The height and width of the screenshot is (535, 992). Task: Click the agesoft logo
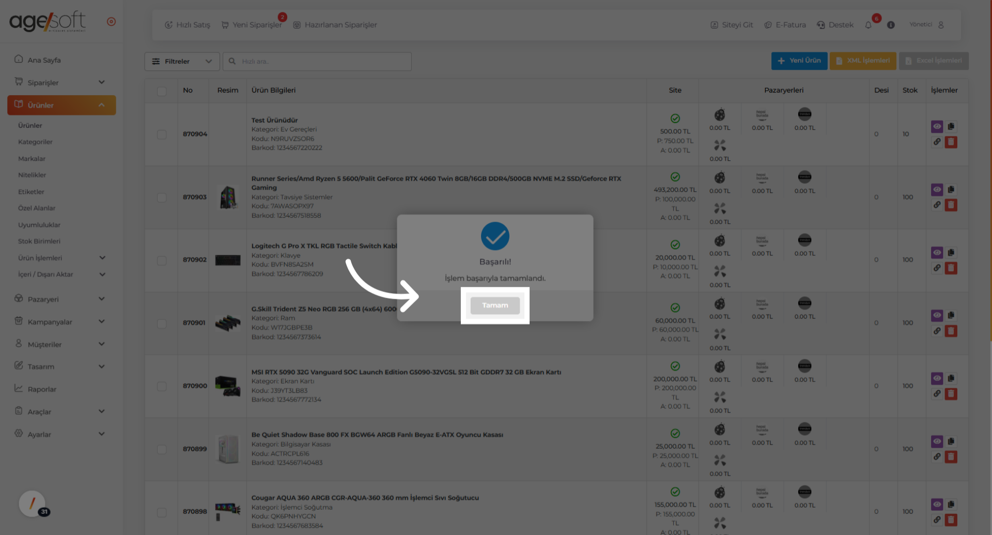pos(48,22)
